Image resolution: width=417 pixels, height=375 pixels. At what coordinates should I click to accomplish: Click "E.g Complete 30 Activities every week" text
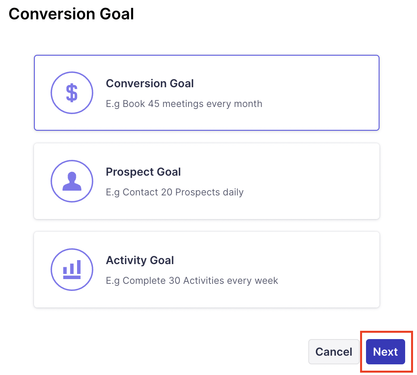click(x=192, y=281)
